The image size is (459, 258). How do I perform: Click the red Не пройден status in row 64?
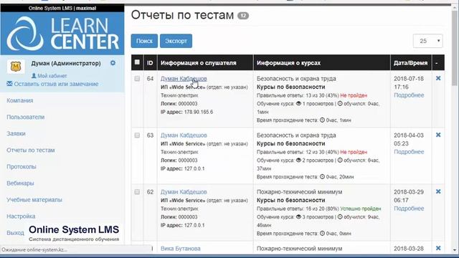pos(354,95)
